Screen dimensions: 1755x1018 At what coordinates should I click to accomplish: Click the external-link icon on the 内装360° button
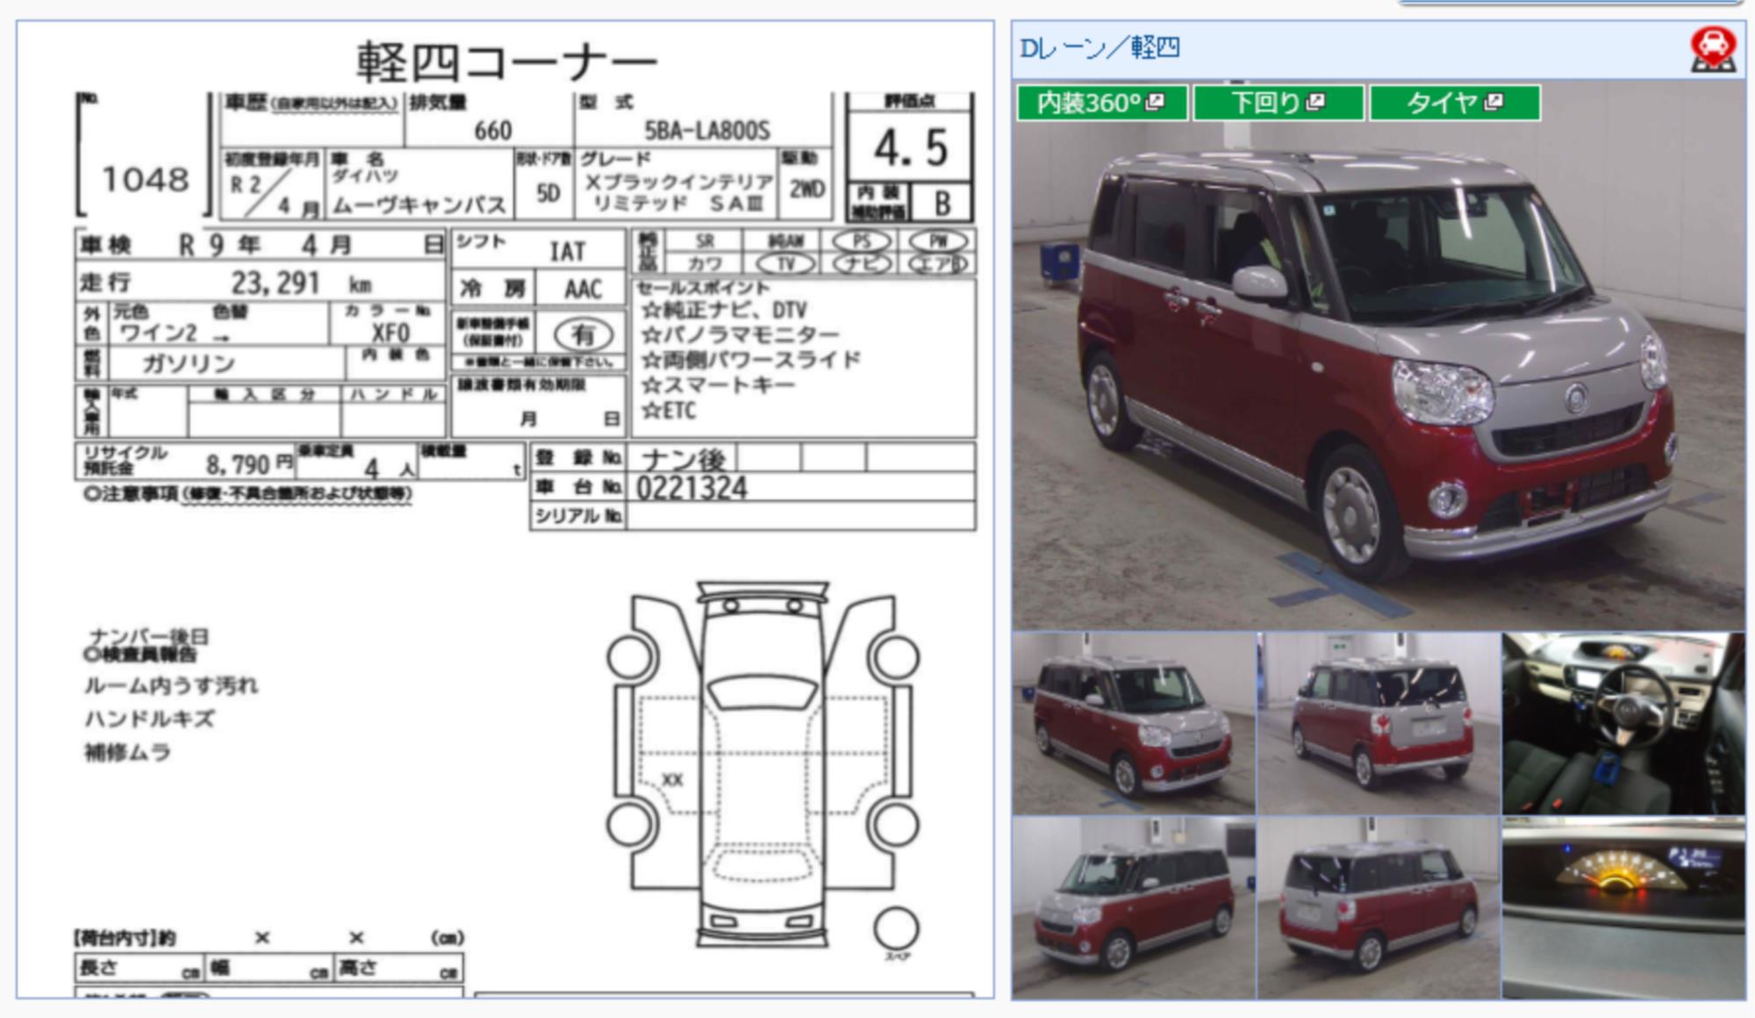[x=1155, y=102]
